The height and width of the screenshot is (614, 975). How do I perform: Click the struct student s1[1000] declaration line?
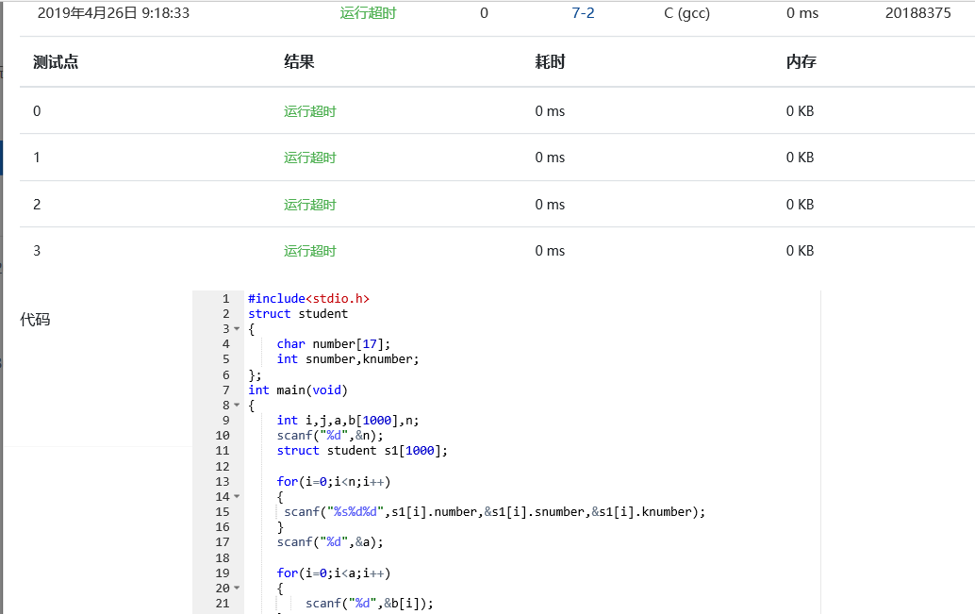(362, 451)
